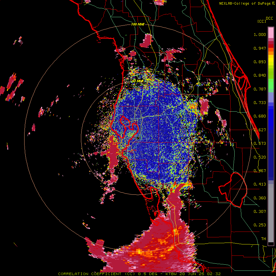The height and width of the screenshot is (276, 276).
Task: Click the [CC] unit label
Action: coord(262,21)
